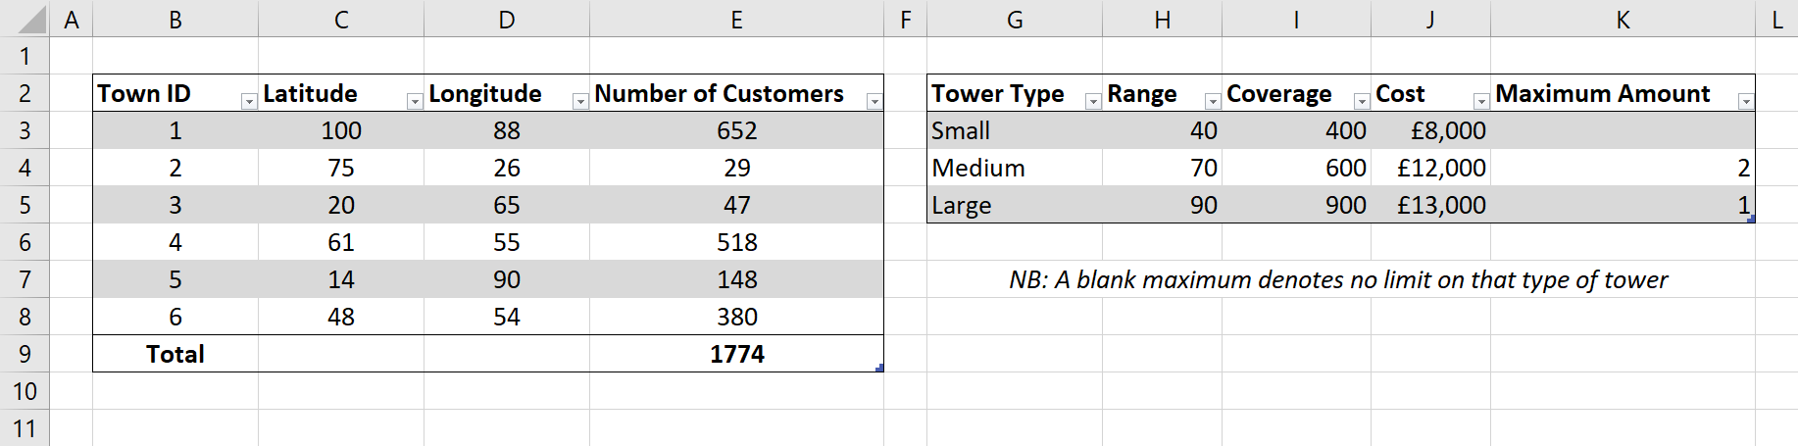This screenshot has width=1798, height=446.
Task: Open the Coverage filter dropdown
Action: coord(1362,101)
